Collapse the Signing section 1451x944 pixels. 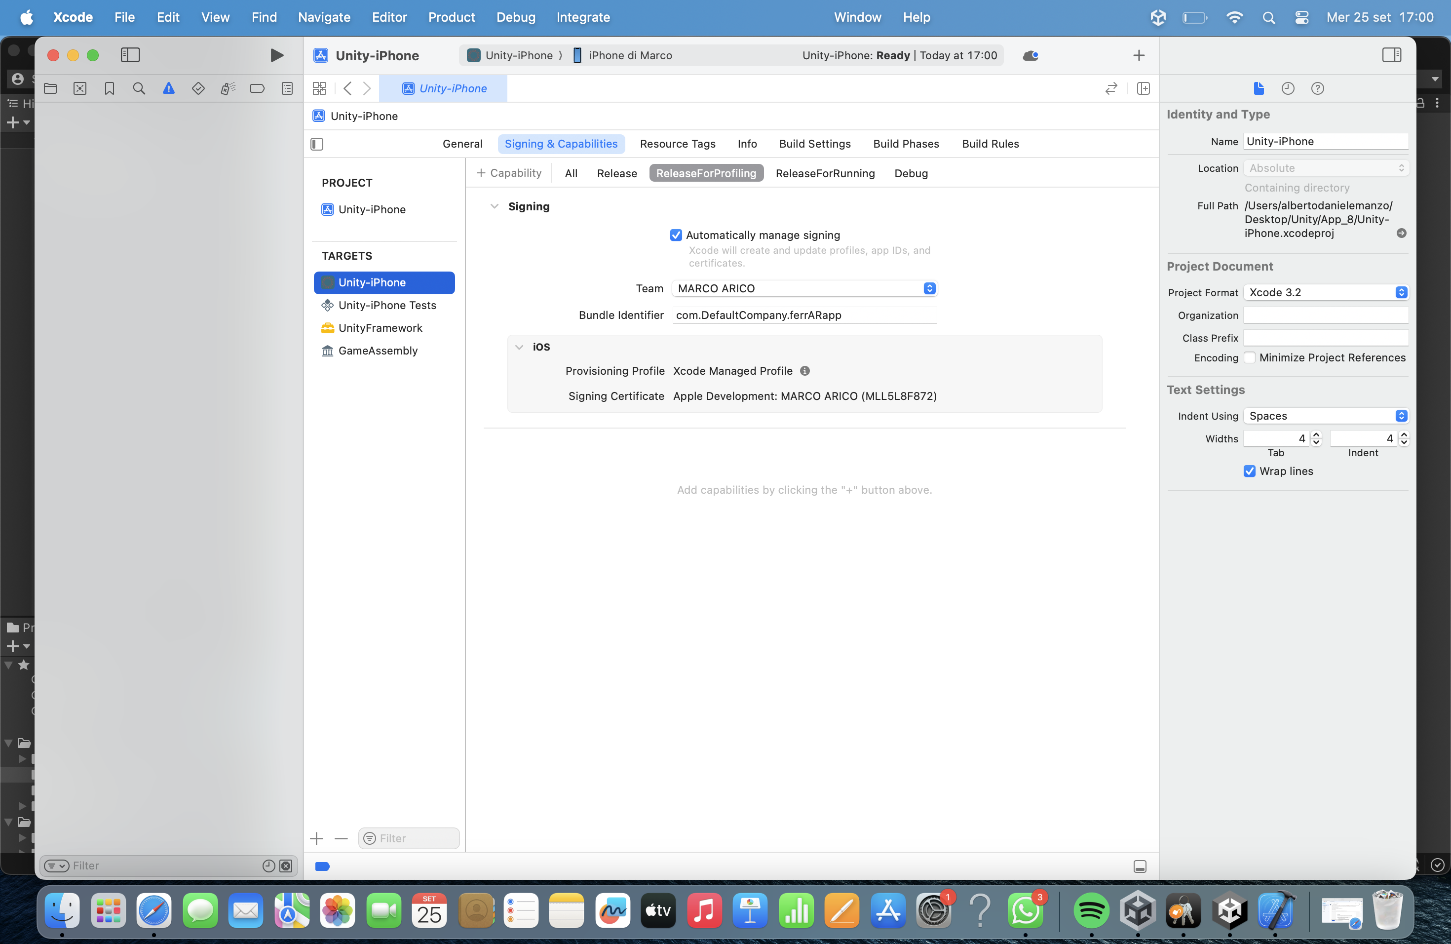pos(495,207)
